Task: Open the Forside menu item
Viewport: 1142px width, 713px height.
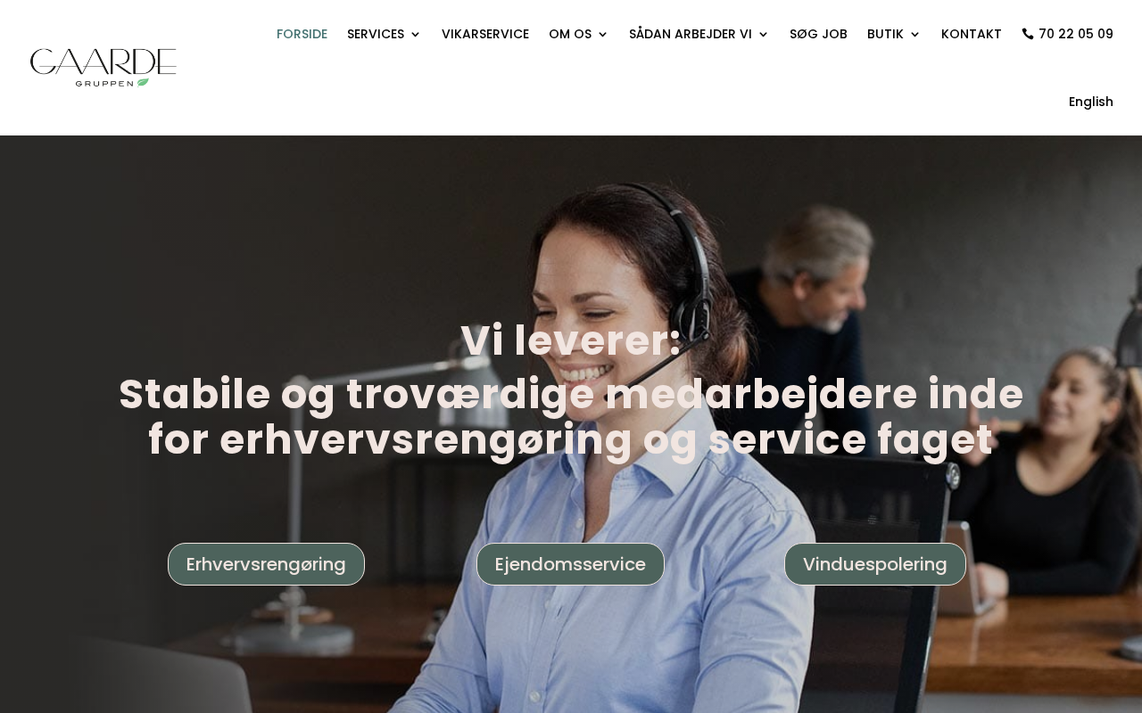Action: click(302, 34)
